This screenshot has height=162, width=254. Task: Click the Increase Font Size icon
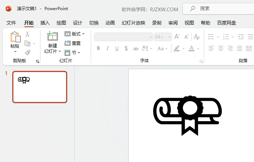177,37
